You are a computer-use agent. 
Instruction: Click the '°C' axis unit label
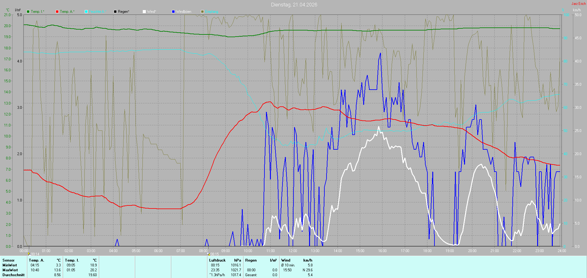click(8, 10)
